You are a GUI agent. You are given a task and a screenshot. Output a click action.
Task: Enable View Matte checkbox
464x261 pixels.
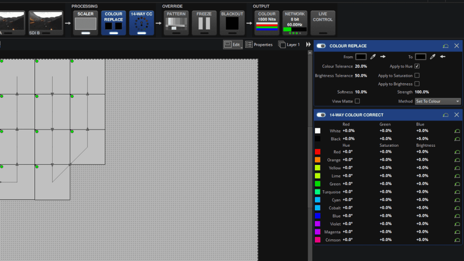pos(357,101)
